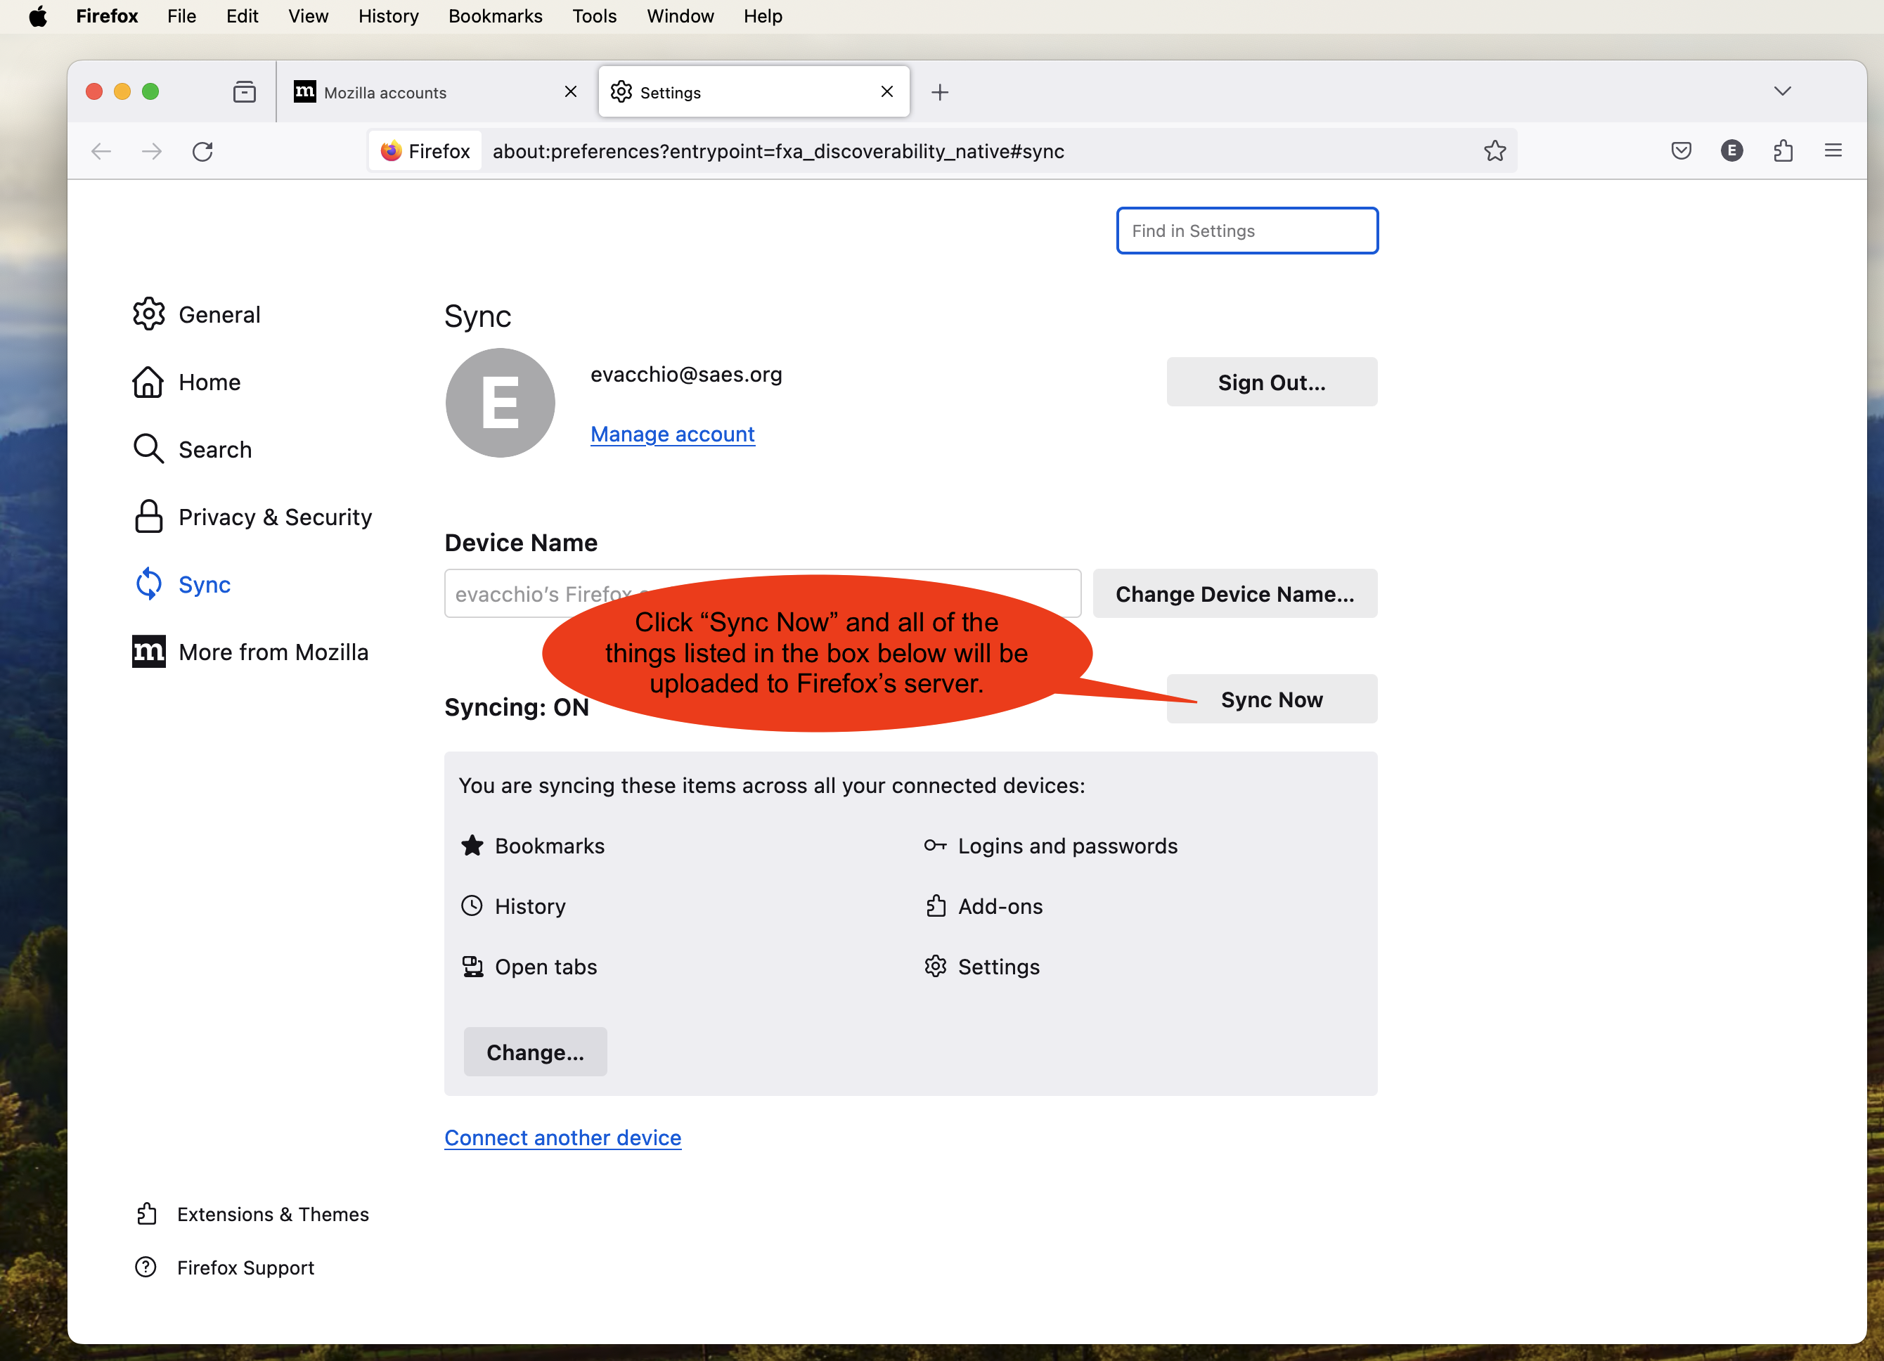1884x1361 pixels.
Task: Open the Bookmarks menu in menu bar
Action: click(x=495, y=17)
